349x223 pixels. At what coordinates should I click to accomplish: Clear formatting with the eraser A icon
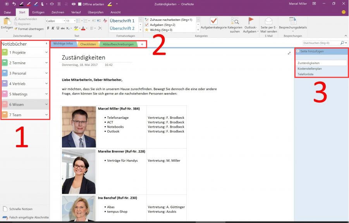(105, 20)
